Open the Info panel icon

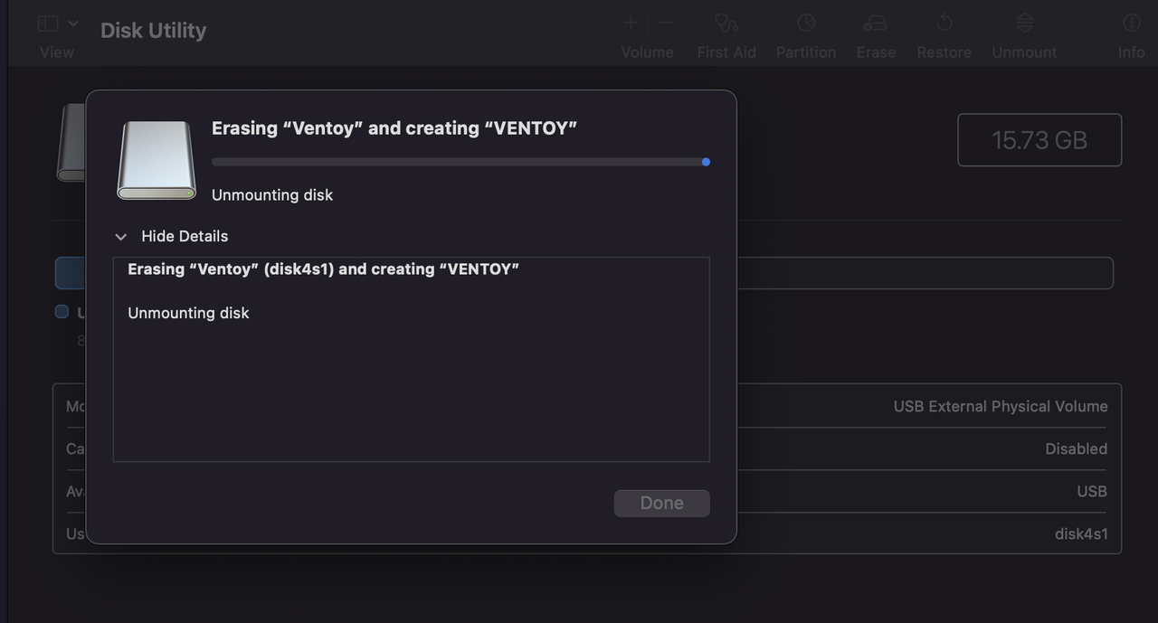[x=1131, y=24]
